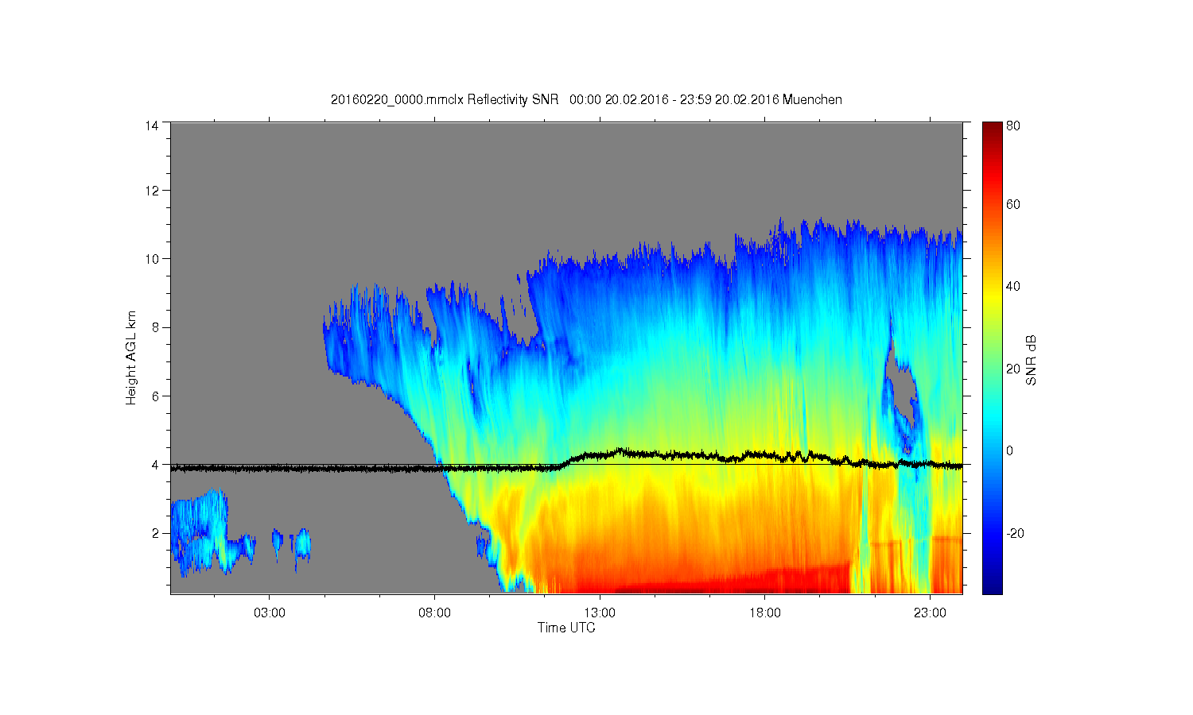Click the height axis value 10

(x=151, y=259)
